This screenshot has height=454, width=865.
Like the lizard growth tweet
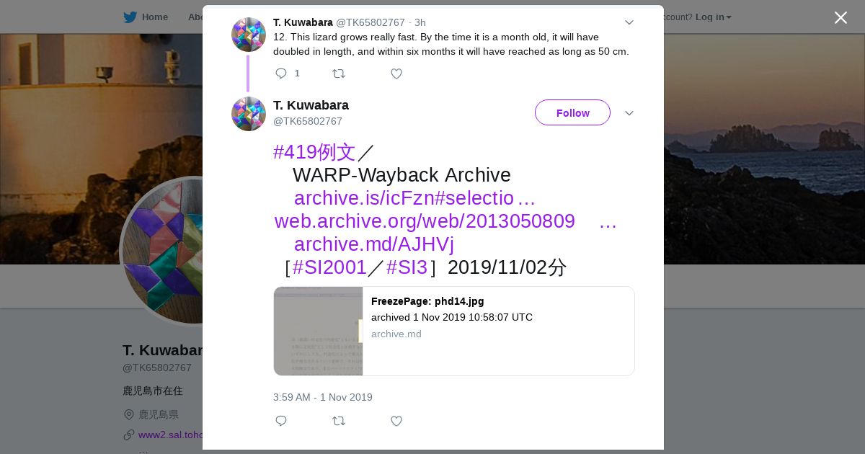point(396,74)
